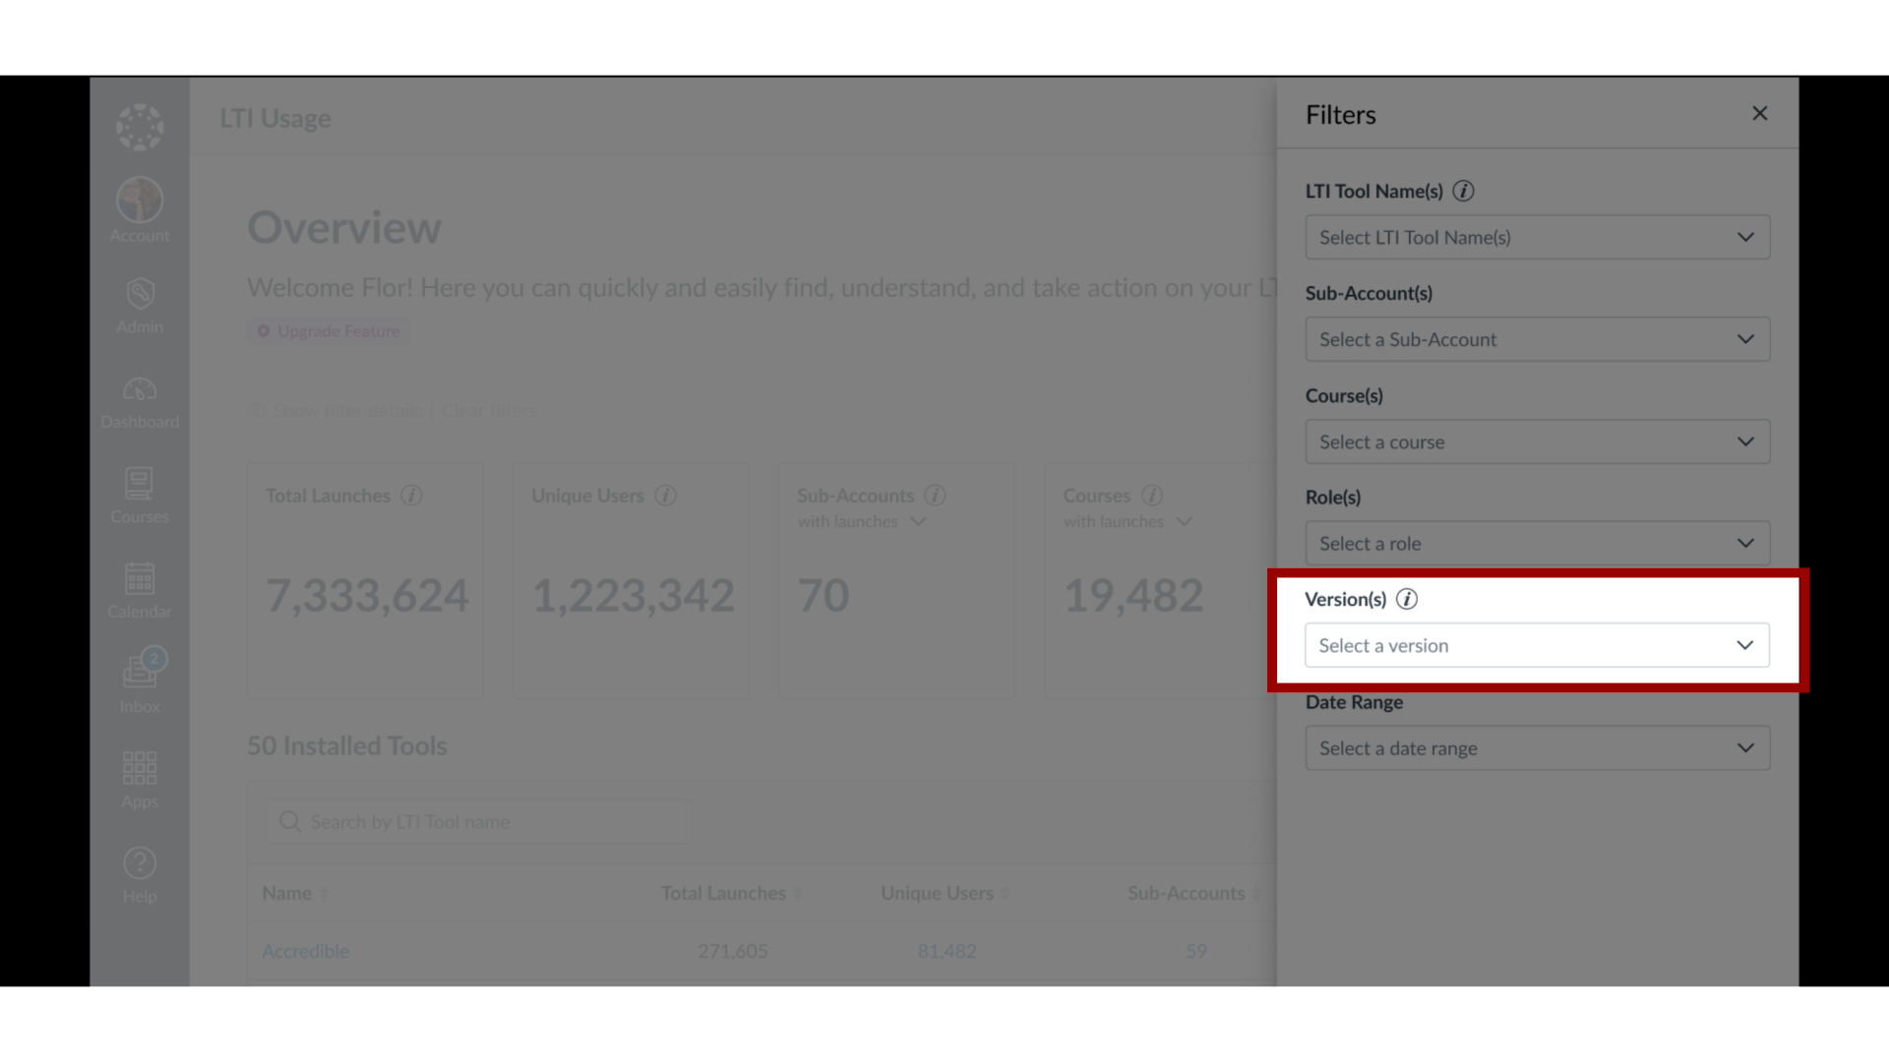Expand the Sub-Account(s) dropdown
The height and width of the screenshot is (1062, 1889).
pos(1538,338)
